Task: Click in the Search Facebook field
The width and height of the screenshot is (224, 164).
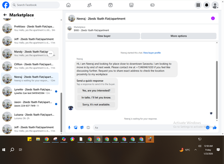Action: (x=35, y=5)
